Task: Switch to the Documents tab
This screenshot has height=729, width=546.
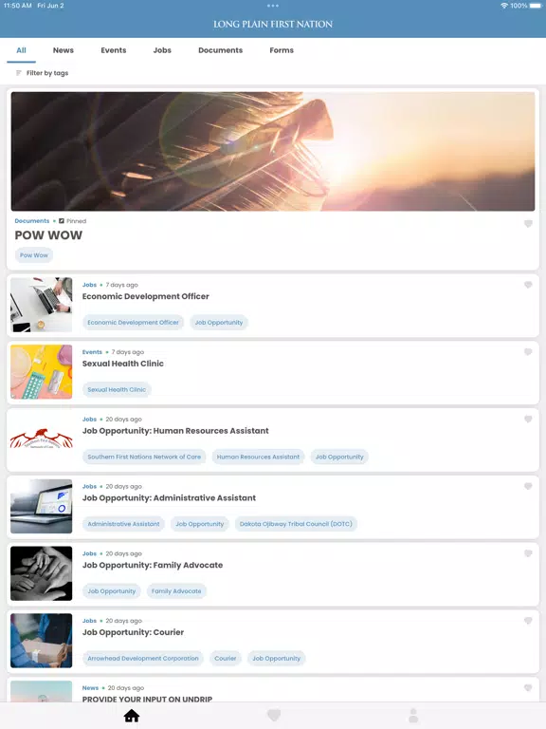Action: pos(221,50)
